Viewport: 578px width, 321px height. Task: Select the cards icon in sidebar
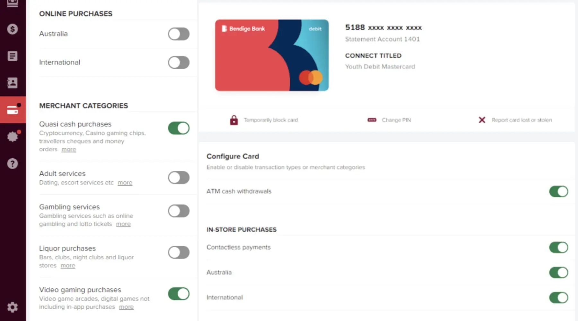(x=13, y=110)
